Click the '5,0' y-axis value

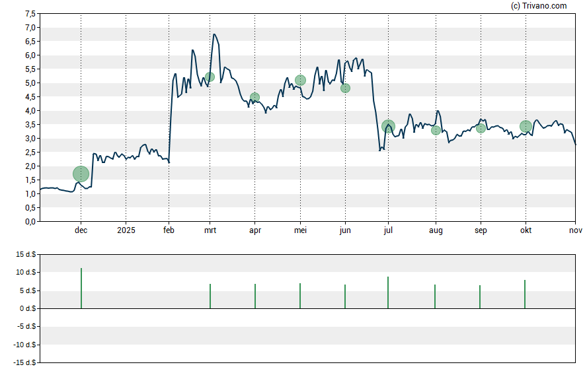30,83
